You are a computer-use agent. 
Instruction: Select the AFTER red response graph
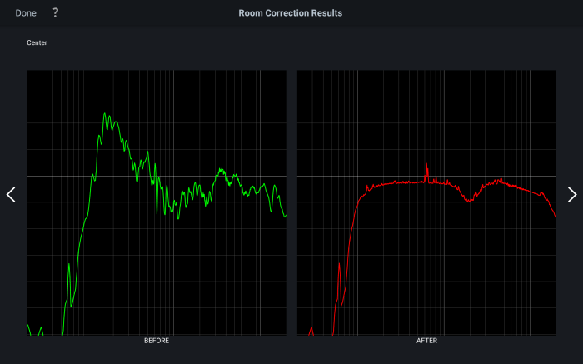pos(426,202)
